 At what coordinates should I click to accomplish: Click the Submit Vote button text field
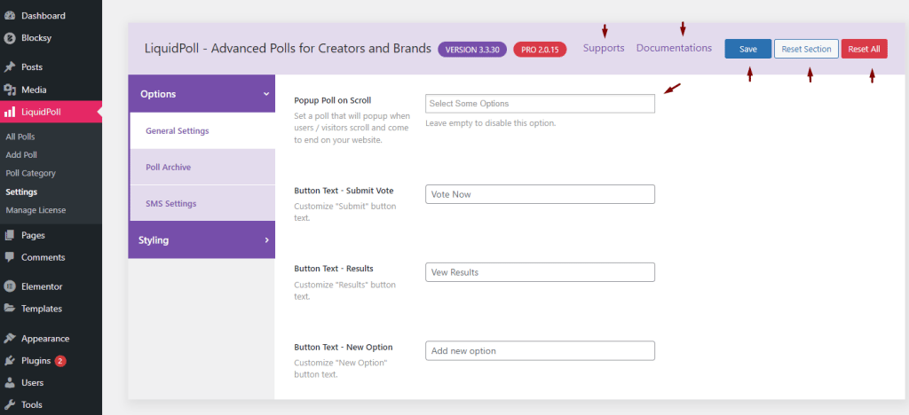click(x=540, y=194)
